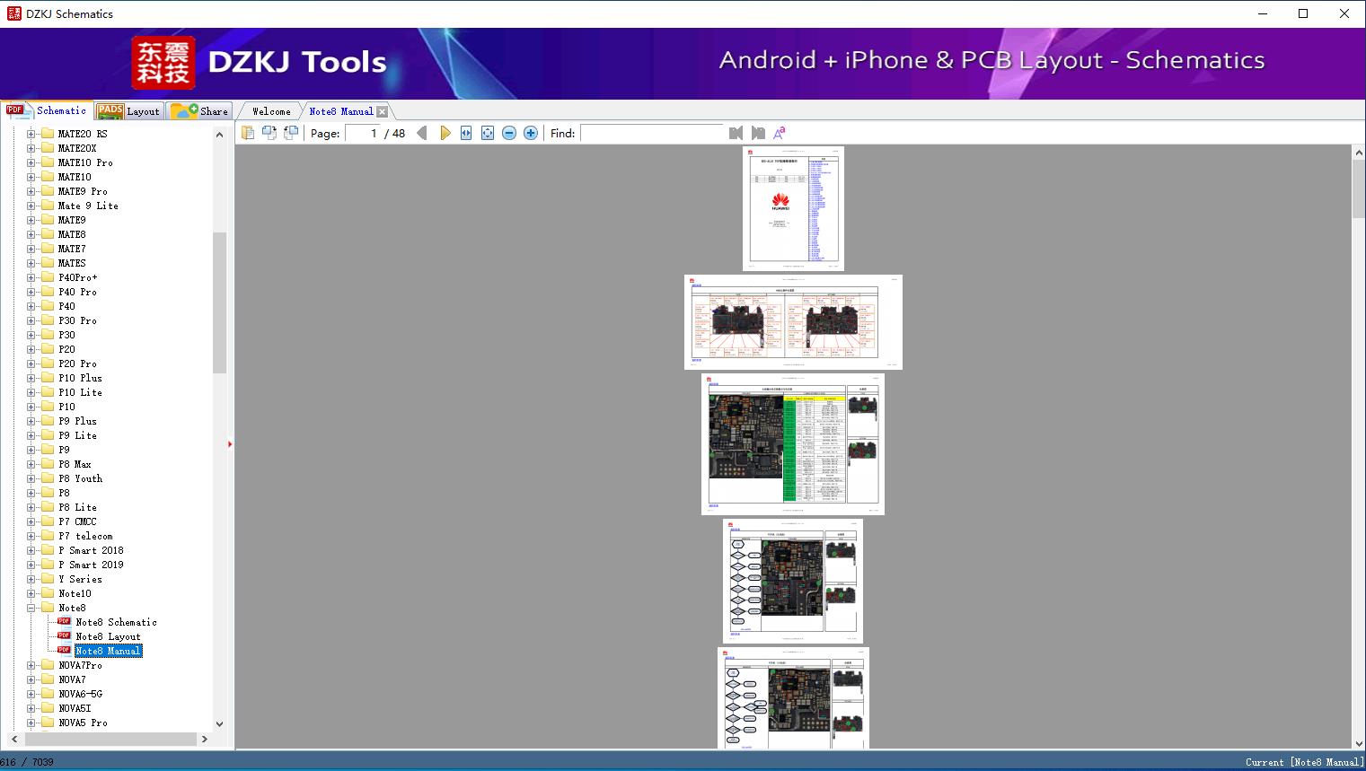Image resolution: width=1366 pixels, height=771 pixels.
Task: Click the second page thumbnail in the viewer
Action: (793, 321)
